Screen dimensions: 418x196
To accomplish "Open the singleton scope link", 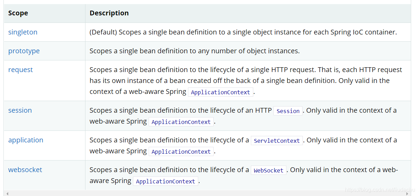I will 23,32.
